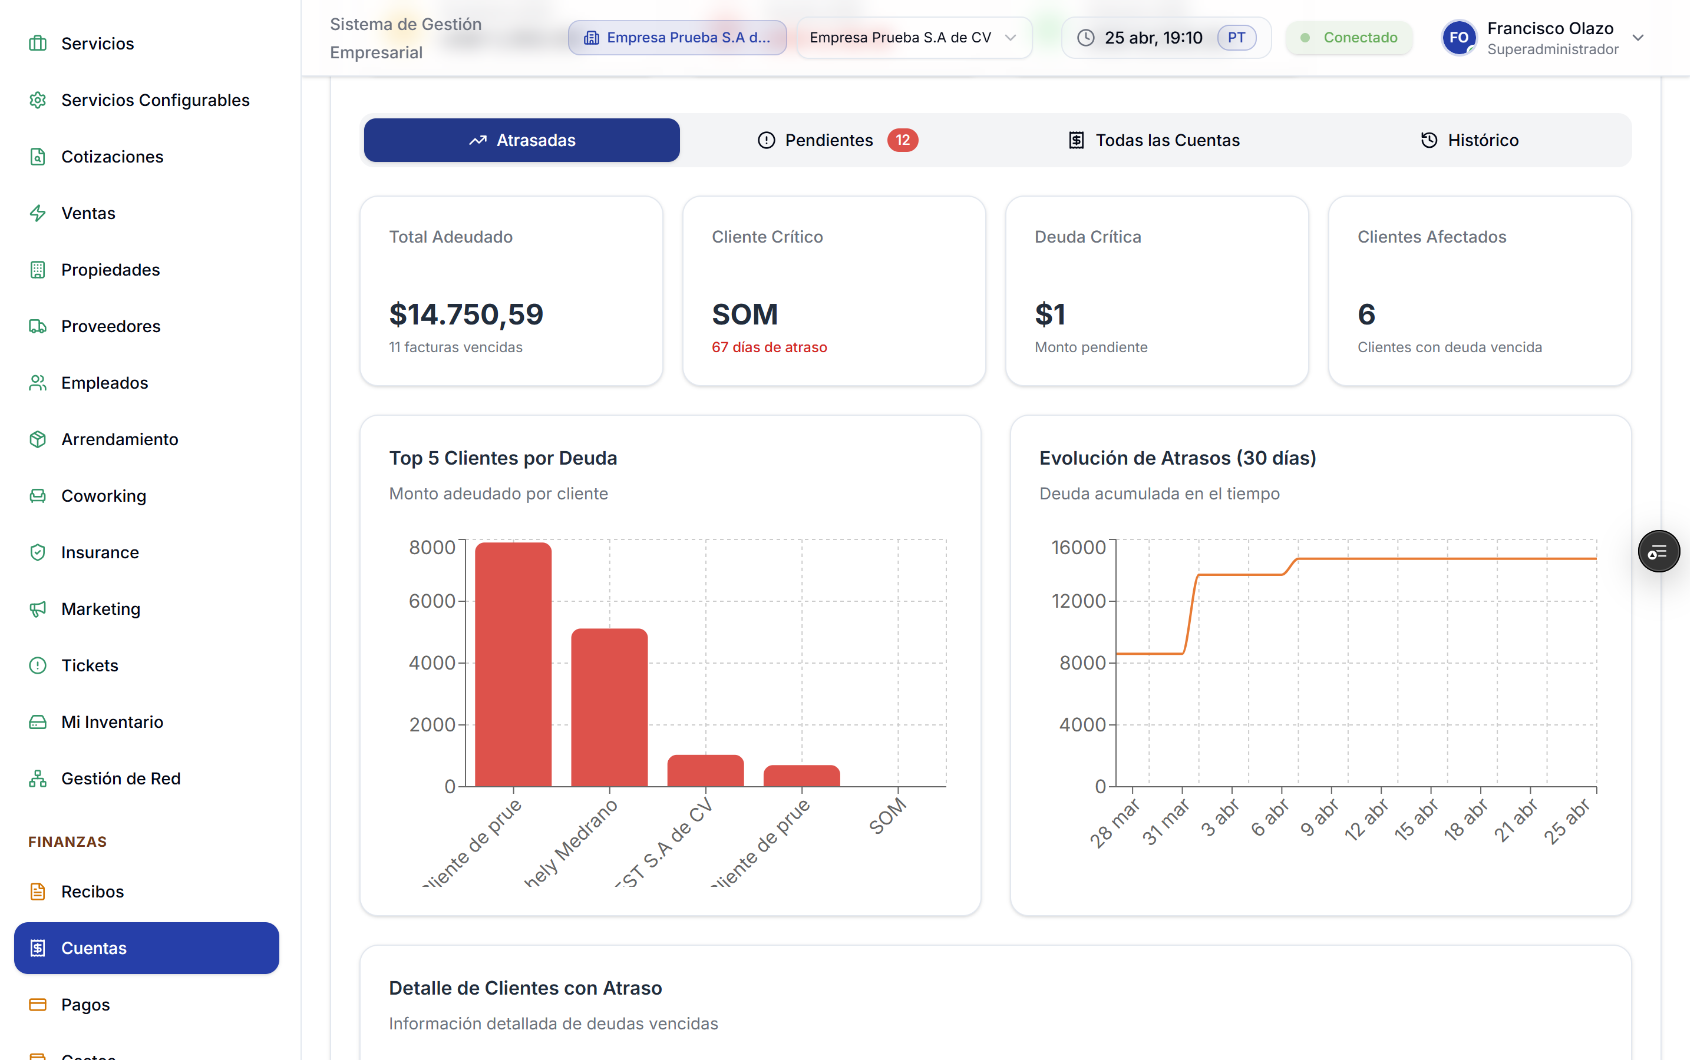Click the Insurance shield icon
This screenshot has width=1697, height=1060.
point(38,552)
